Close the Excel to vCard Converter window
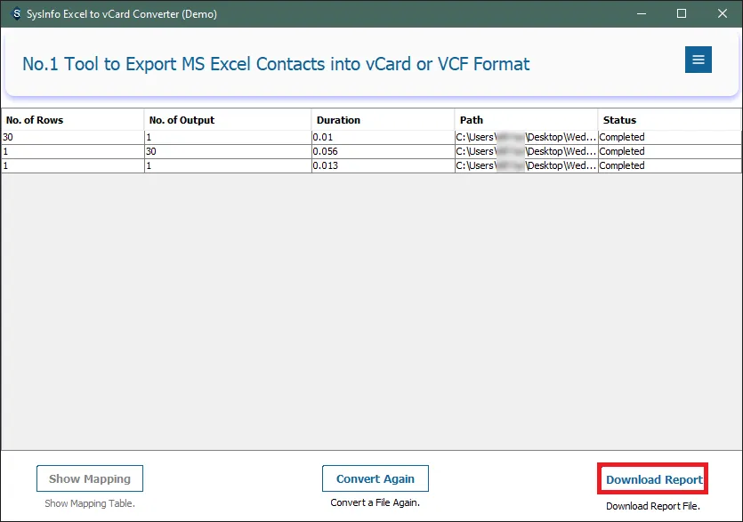The image size is (743, 522). pyautogui.click(x=722, y=13)
